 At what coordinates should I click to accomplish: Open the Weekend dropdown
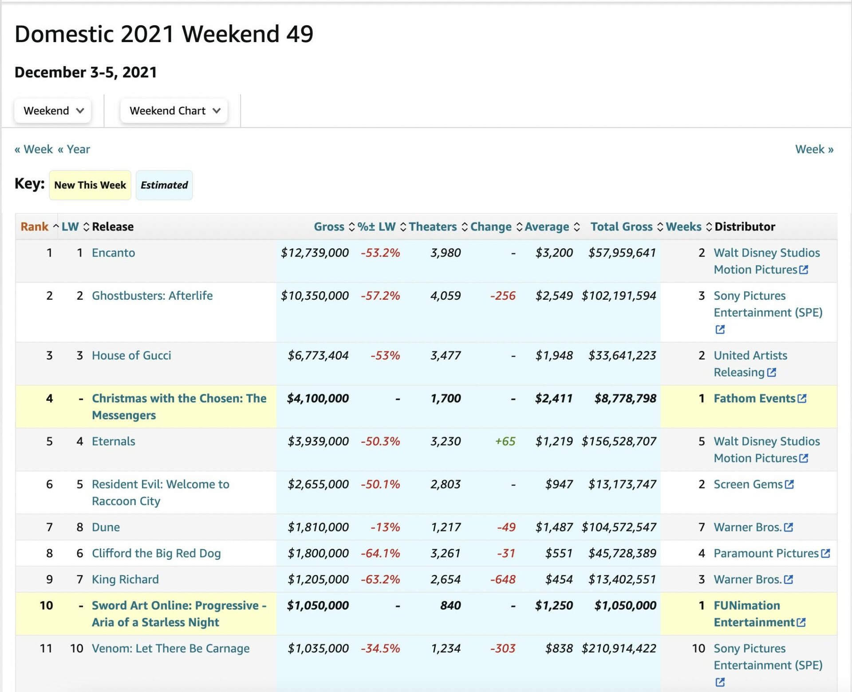(x=53, y=110)
